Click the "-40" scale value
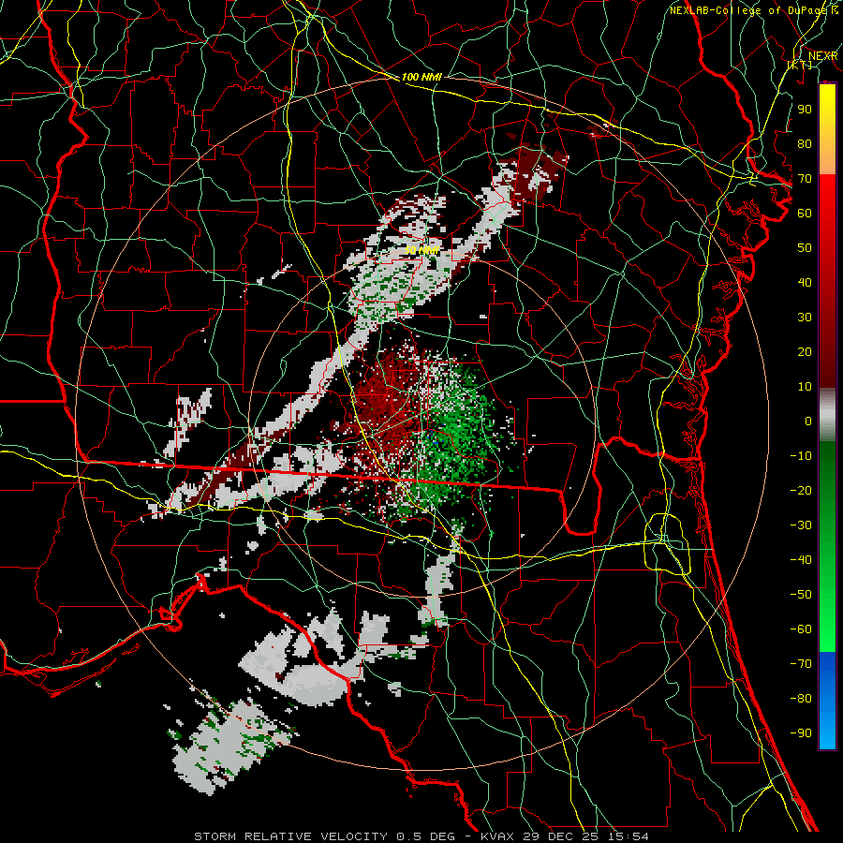 [x=801, y=560]
